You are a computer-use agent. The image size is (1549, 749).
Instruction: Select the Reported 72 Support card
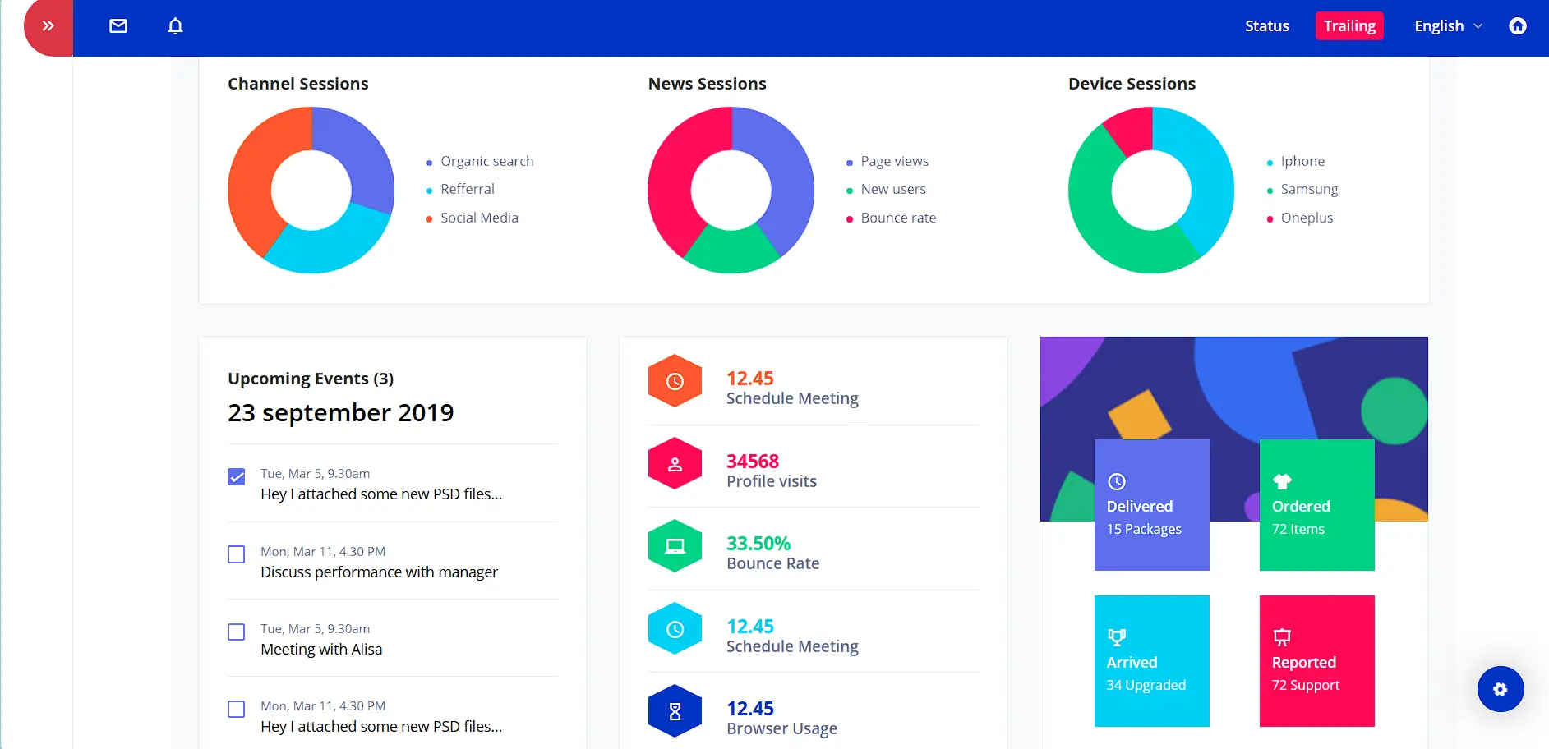(x=1316, y=661)
